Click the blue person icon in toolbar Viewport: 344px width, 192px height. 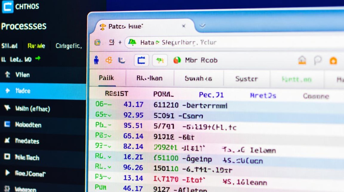coord(96,60)
